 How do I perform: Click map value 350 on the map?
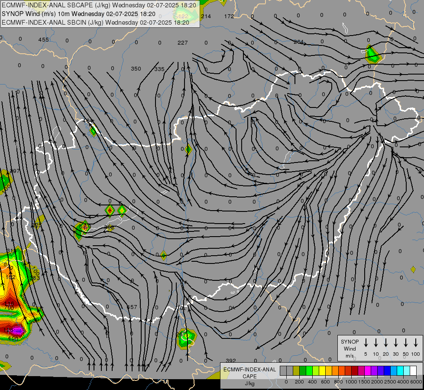(136, 69)
